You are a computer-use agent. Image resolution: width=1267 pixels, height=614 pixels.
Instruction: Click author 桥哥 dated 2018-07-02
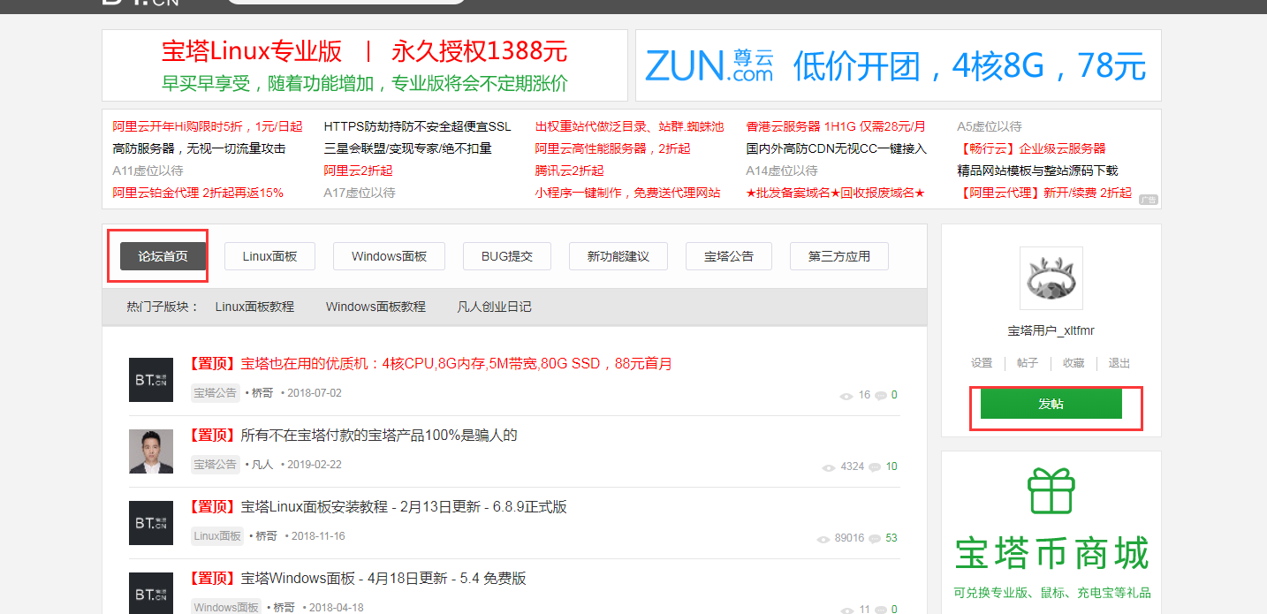[x=263, y=392]
